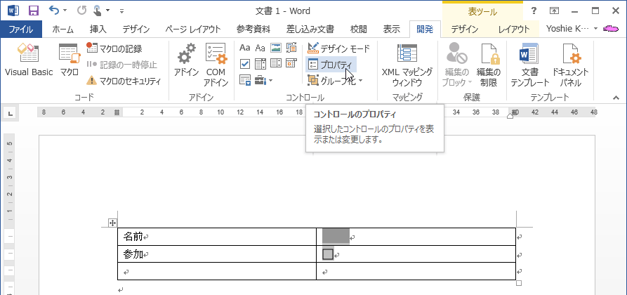
Task: Open the Visual Basic editor
Action: 28,60
